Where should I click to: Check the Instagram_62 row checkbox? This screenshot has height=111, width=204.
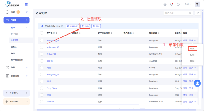[42, 75]
